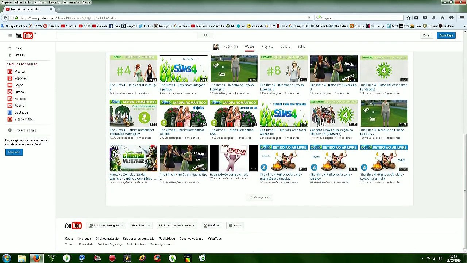Open the Plants vs Zombies Garden Warfare thumbnail
This screenshot has height=263, width=467.
(133, 158)
